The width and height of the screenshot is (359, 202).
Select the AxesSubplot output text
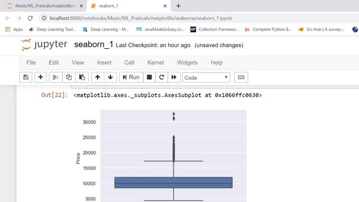coord(168,95)
